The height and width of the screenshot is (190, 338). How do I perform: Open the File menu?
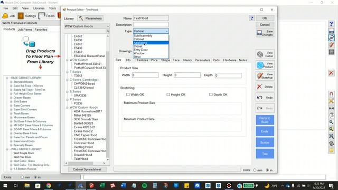(6, 8)
